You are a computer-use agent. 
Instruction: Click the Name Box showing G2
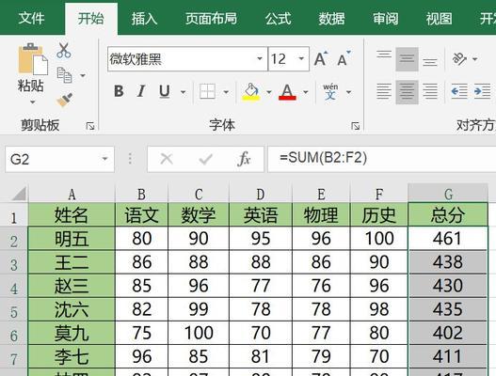point(59,159)
